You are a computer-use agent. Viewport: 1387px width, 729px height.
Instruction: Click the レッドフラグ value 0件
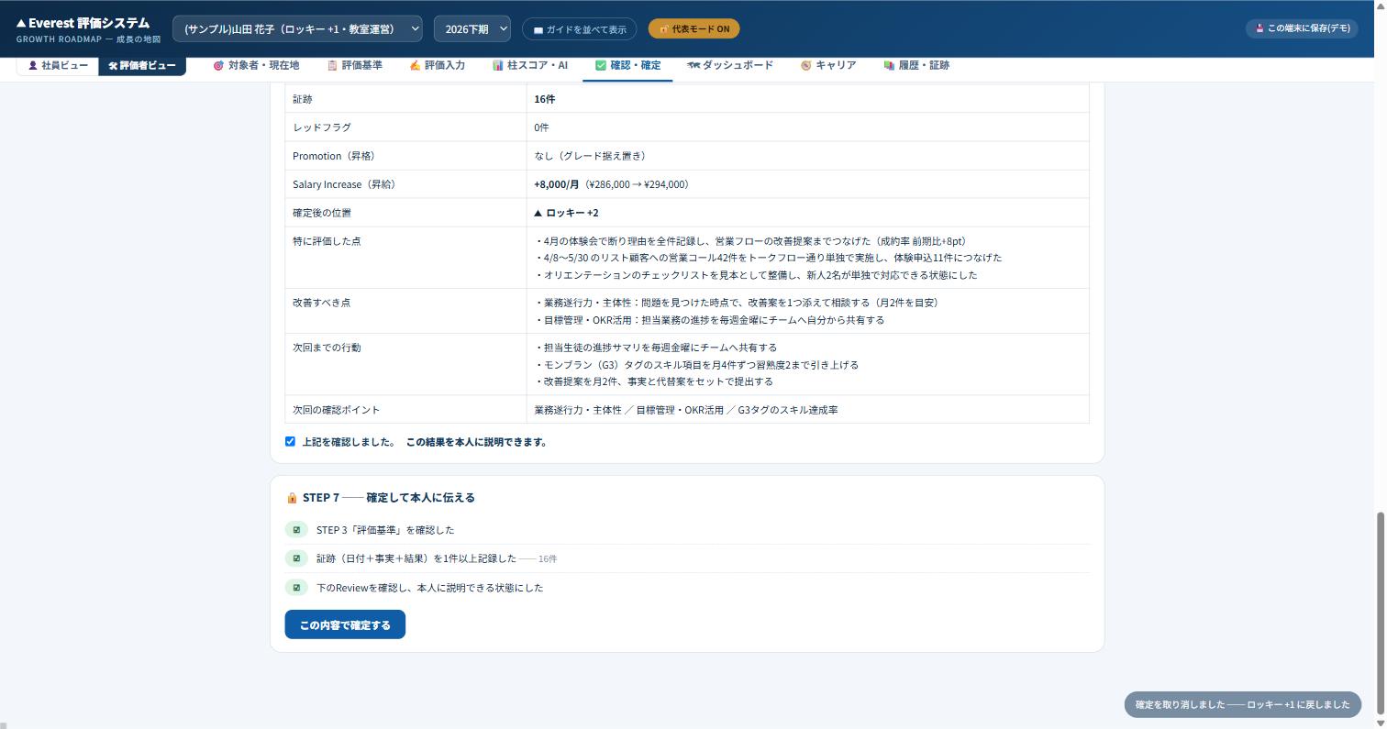pos(541,127)
